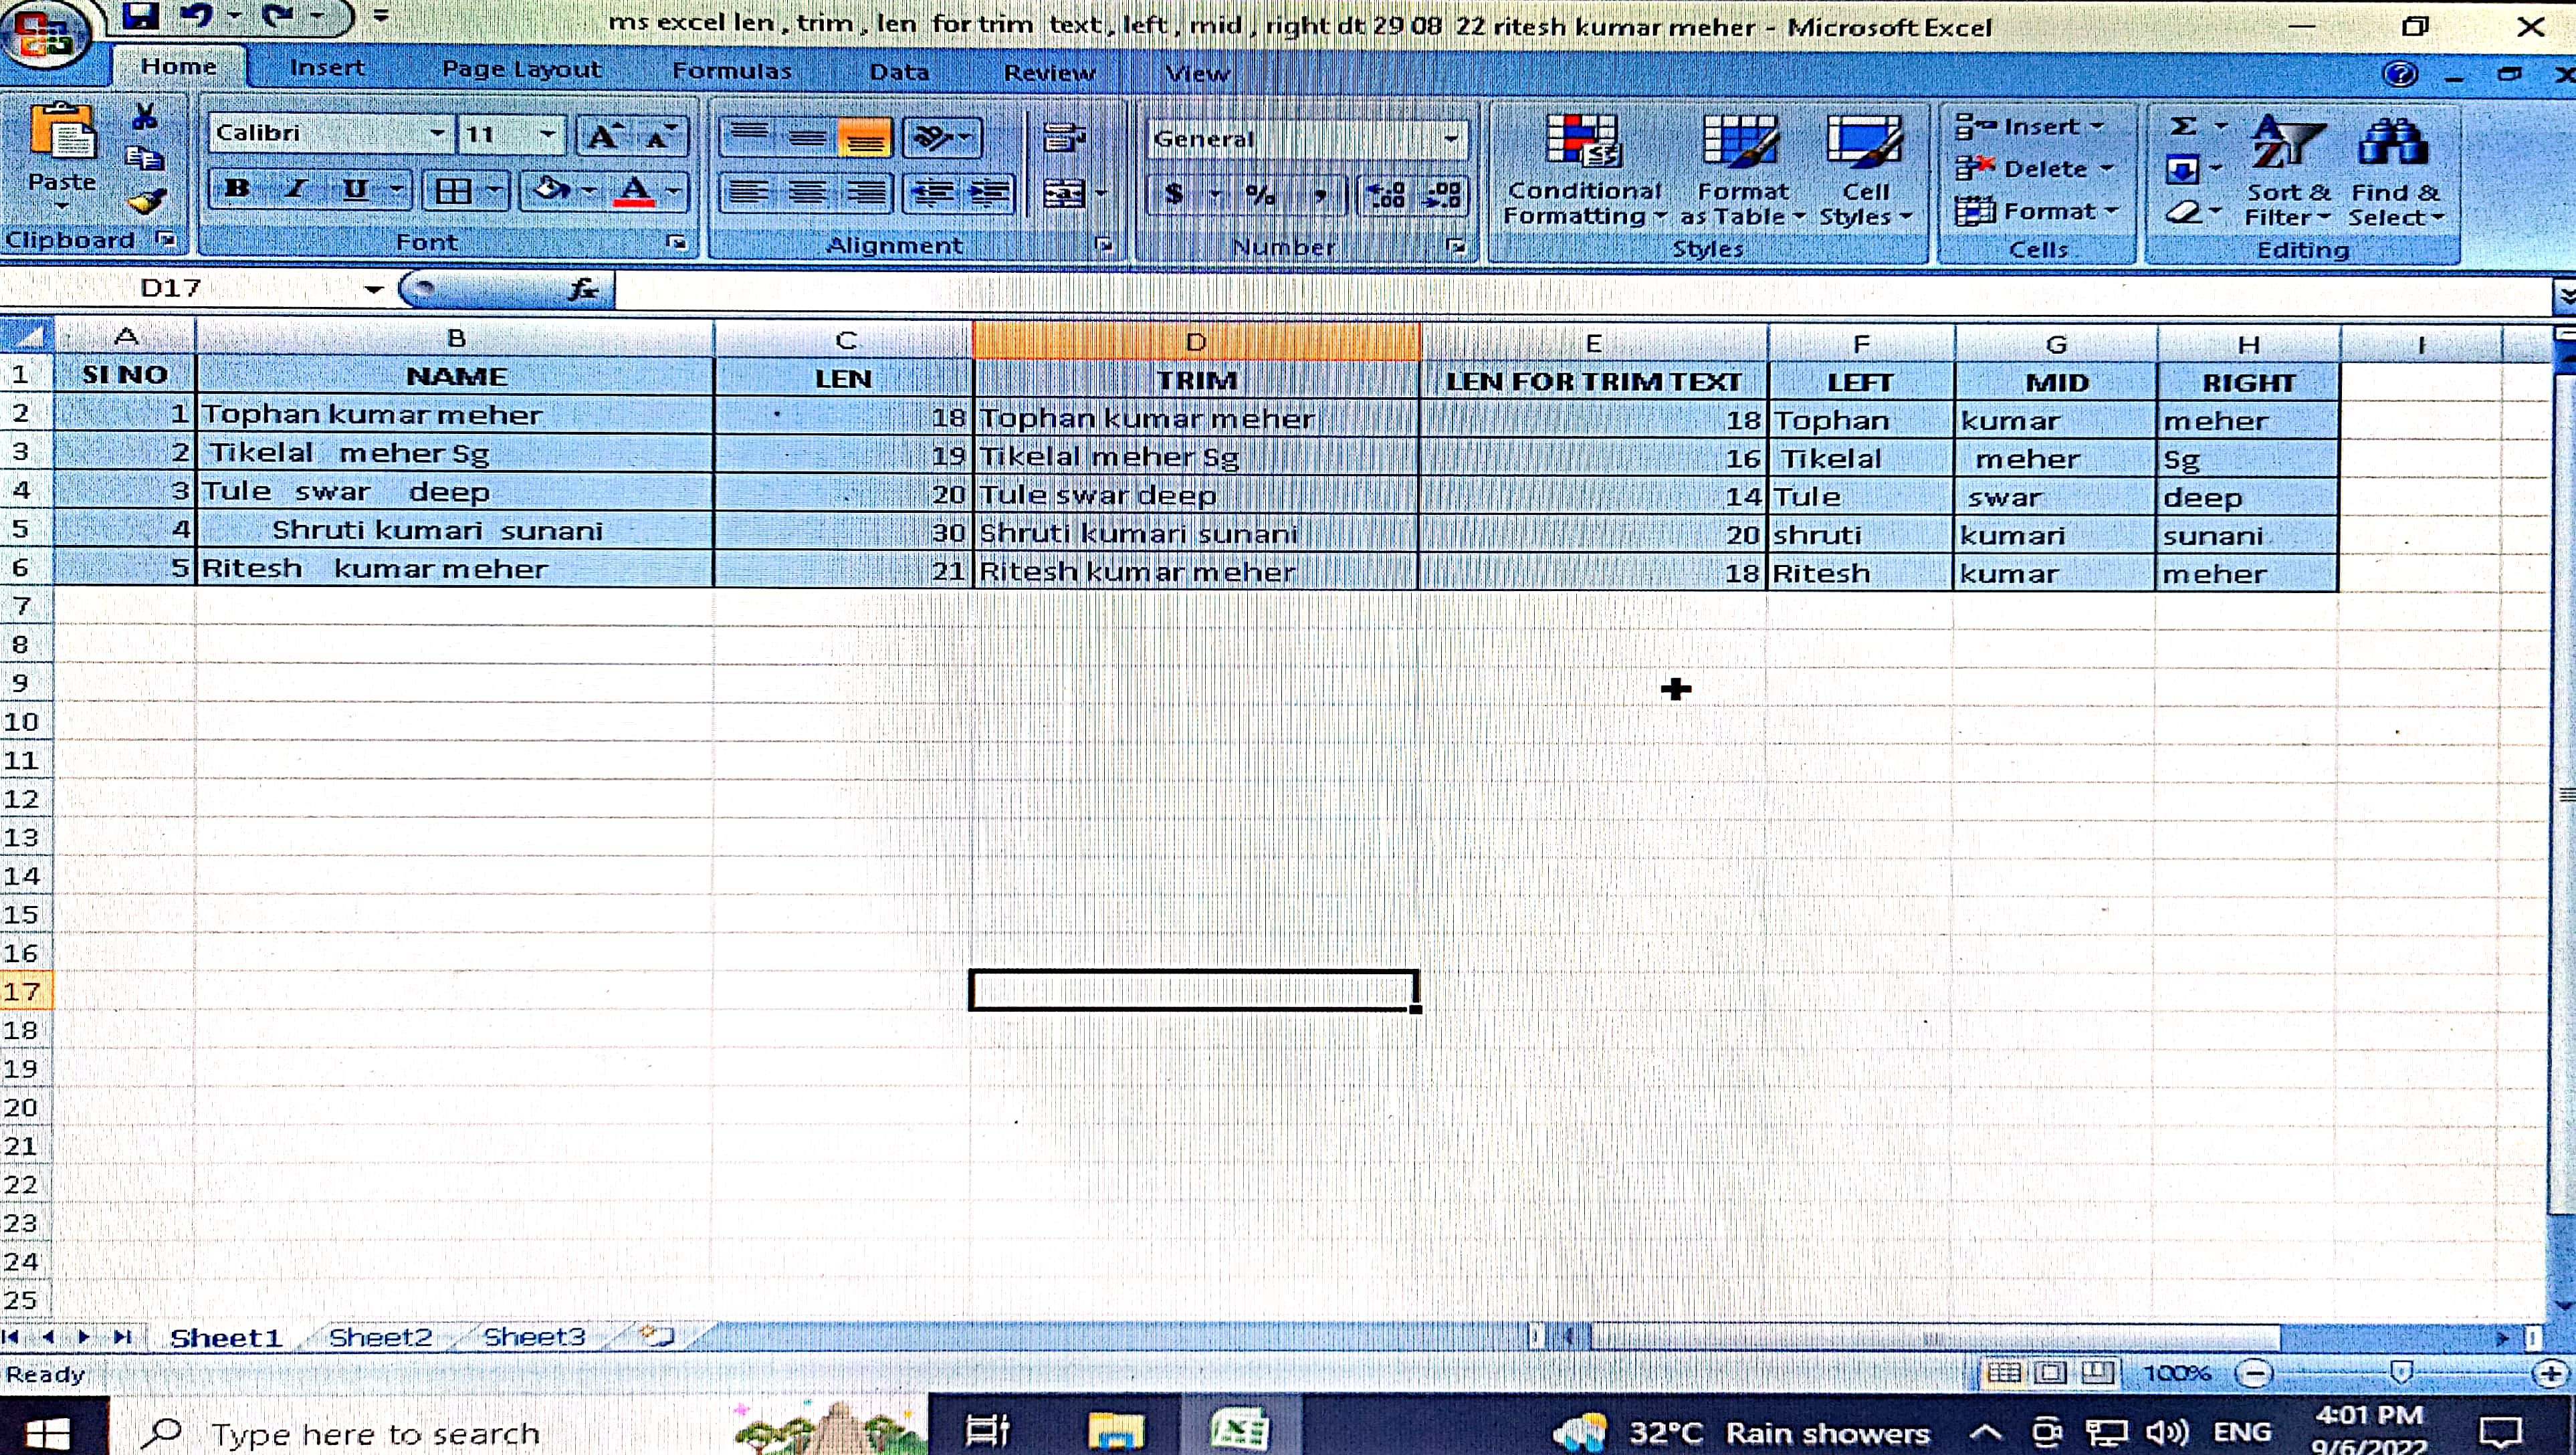Click the Format Painter brush icon
2576x1455 pixels.
tap(147, 203)
